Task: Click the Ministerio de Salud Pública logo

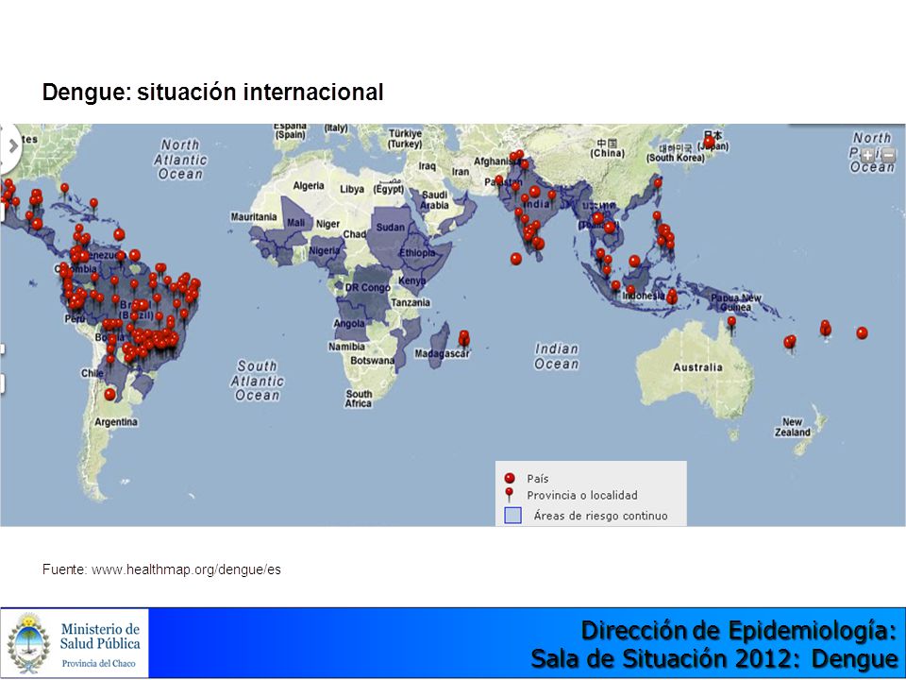Action: [75, 643]
